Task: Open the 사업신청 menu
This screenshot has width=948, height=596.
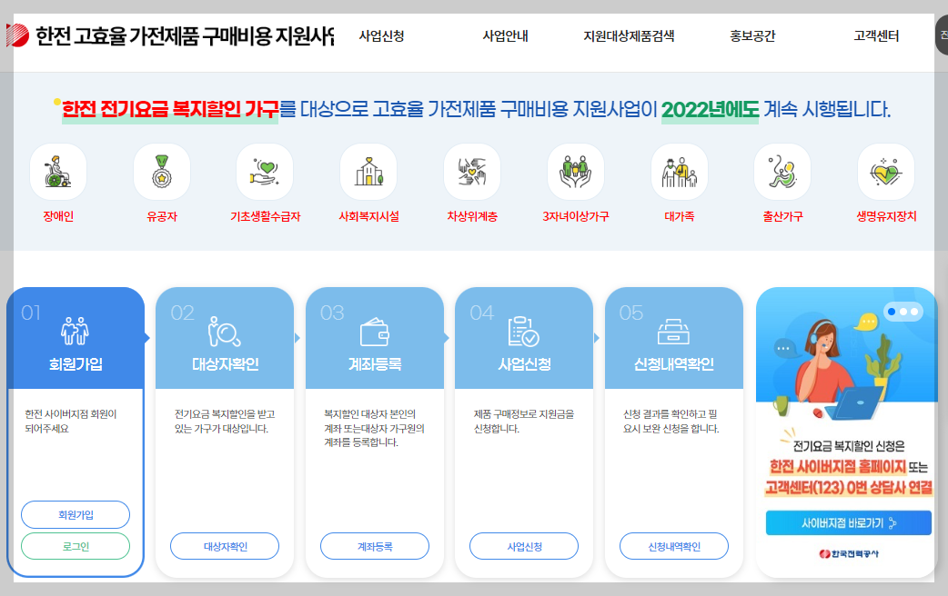Action: [x=381, y=36]
